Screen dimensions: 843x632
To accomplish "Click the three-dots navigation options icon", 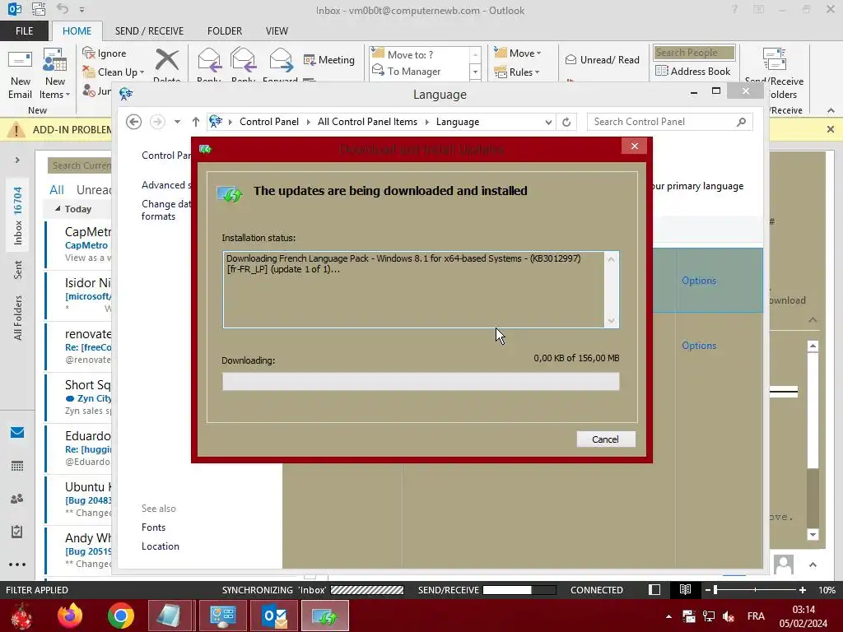I will tap(17, 565).
